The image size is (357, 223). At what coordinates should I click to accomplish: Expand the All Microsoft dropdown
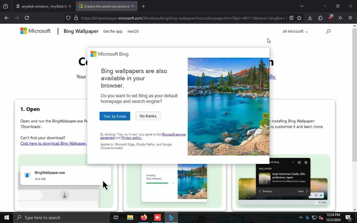click(x=295, y=31)
